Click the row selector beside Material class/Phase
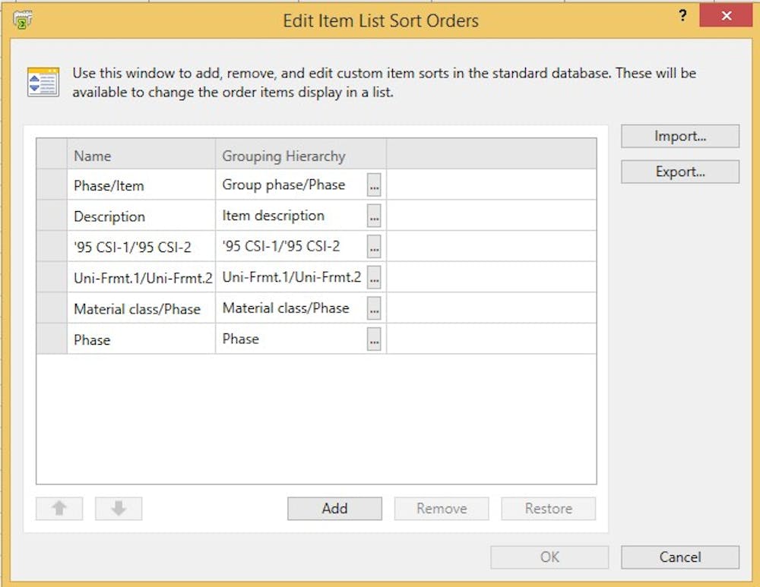The height and width of the screenshot is (587, 760). coord(52,309)
